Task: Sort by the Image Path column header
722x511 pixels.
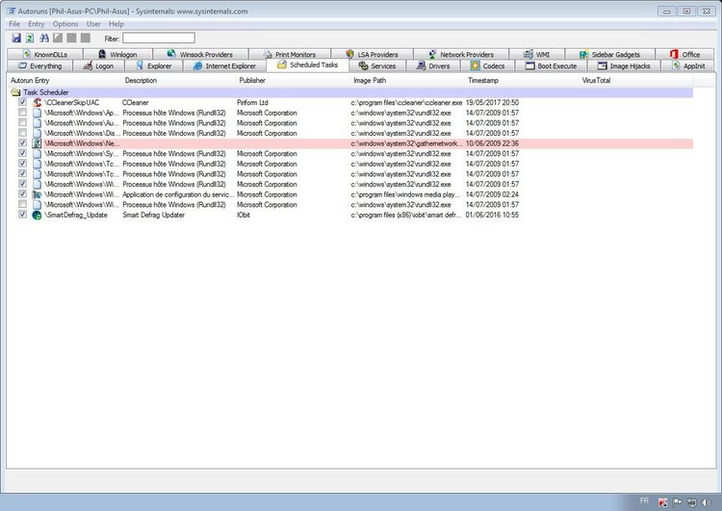Action: [x=407, y=80]
